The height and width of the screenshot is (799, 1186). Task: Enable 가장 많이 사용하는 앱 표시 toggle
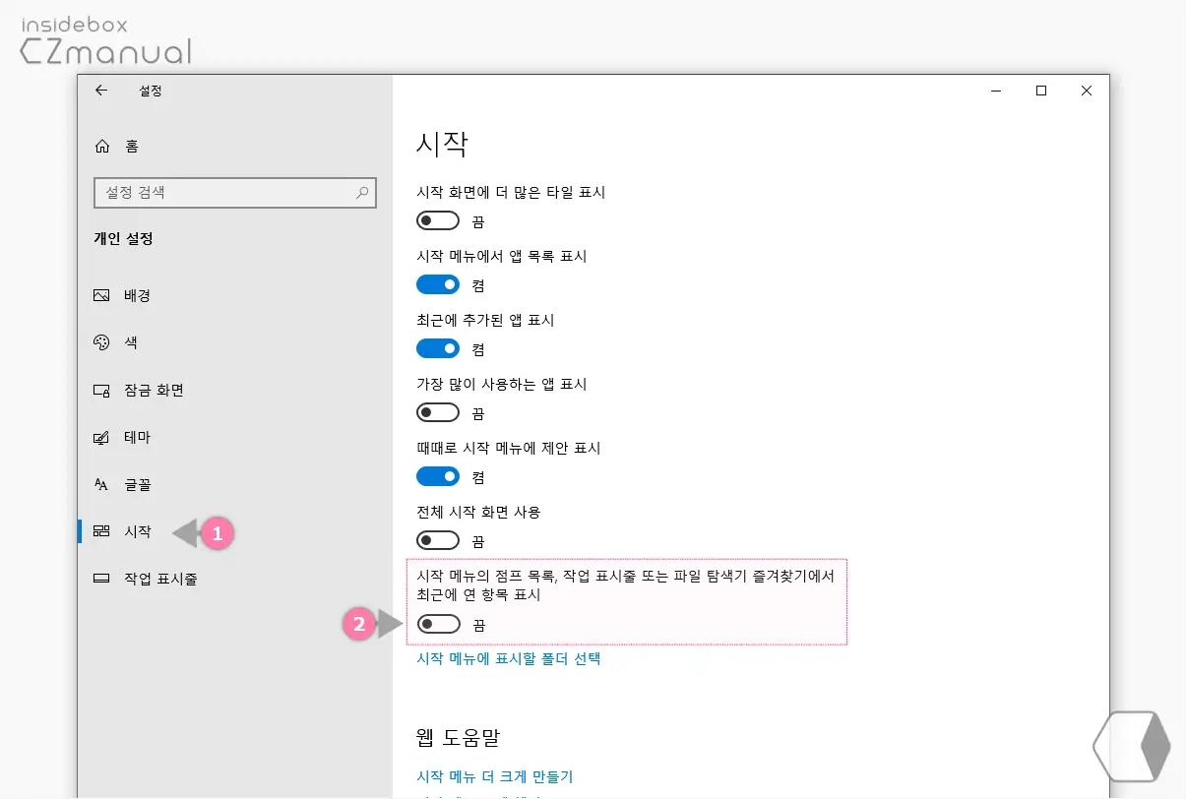437,411
